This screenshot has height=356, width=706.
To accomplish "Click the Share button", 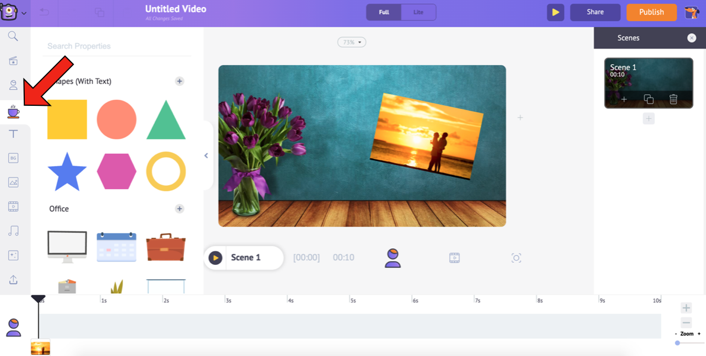I will [595, 12].
